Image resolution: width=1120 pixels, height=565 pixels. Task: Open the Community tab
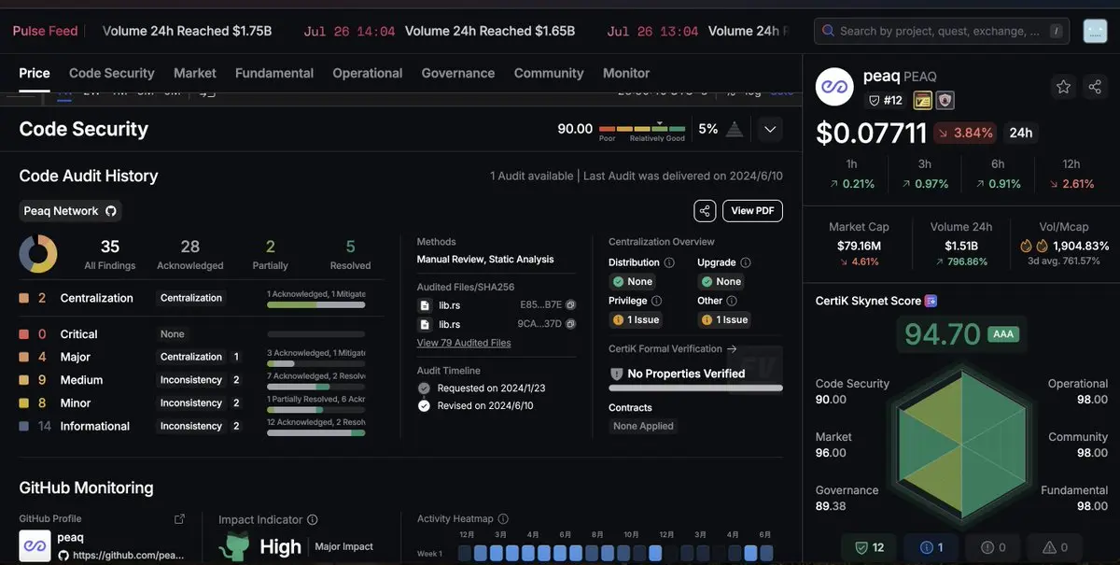point(549,73)
